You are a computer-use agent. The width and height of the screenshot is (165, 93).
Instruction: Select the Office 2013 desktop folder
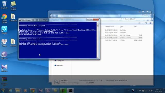pyautogui.click(x=13, y=17)
